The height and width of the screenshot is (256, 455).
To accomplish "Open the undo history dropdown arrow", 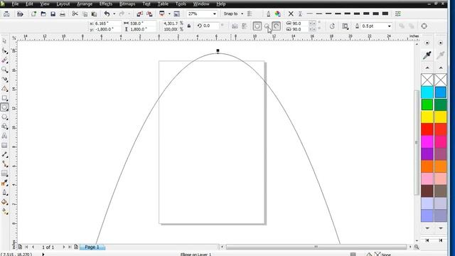I will pos(114,14).
